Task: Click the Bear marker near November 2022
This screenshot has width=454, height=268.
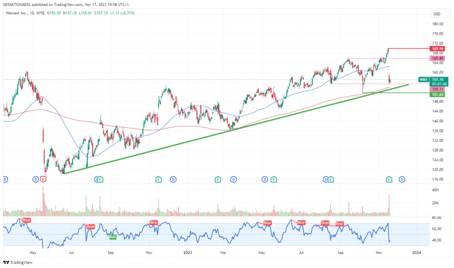Action: click(x=153, y=222)
